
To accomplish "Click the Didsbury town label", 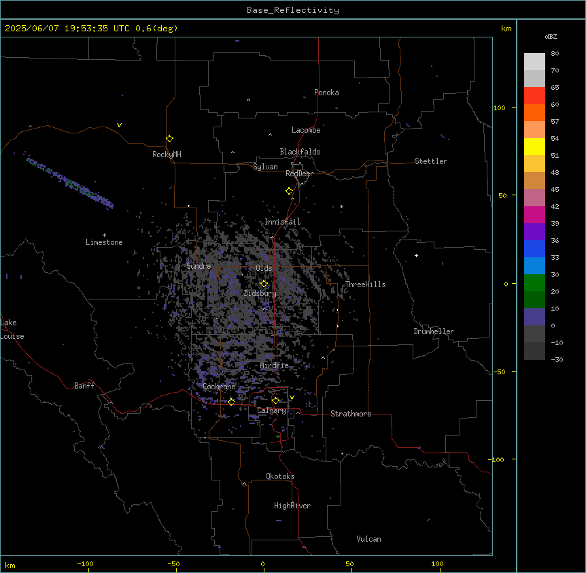I will (260, 293).
